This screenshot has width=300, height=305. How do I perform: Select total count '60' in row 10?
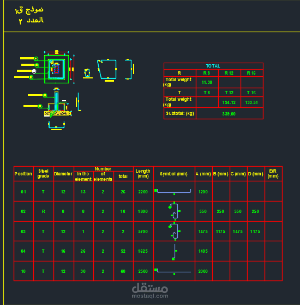(123, 271)
